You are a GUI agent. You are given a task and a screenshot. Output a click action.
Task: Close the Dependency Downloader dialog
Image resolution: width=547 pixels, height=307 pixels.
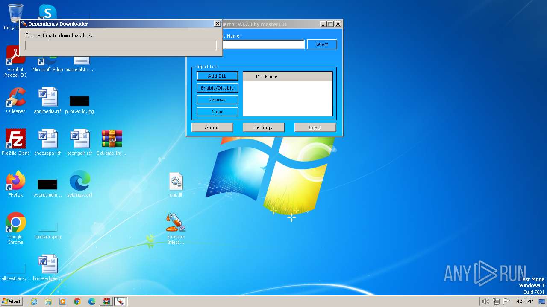coord(217,24)
